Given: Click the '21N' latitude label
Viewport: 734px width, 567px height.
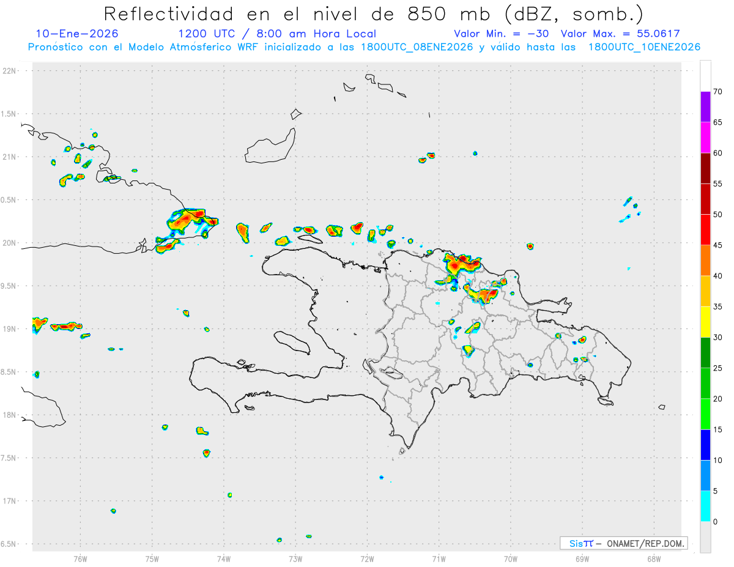Looking at the screenshot, I should click(x=10, y=157).
